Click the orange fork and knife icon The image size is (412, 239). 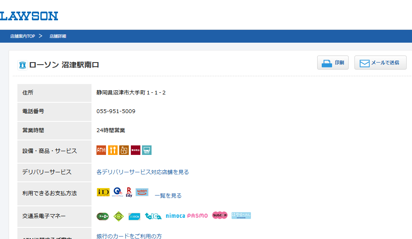click(x=113, y=150)
